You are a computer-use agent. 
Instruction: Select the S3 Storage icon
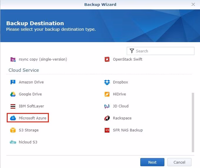click(x=13, y=130)
